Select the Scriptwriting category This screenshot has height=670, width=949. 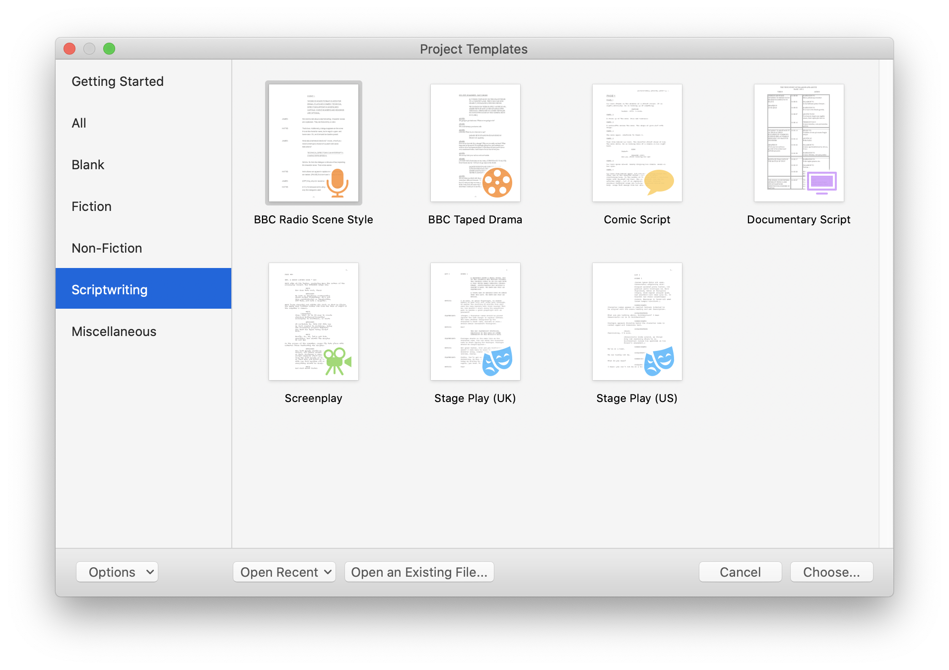pyautogui.click(x=110, y=289)
